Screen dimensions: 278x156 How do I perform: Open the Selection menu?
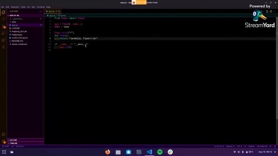tap(15, 7)
